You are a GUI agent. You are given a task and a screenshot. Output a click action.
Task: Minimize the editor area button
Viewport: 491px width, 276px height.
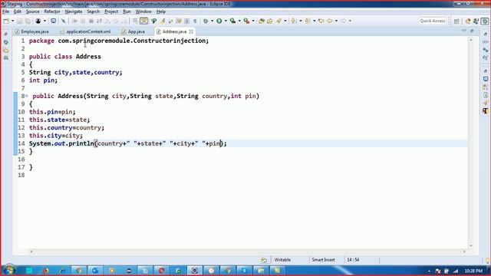pyautogui.click(x=463, y=31)
